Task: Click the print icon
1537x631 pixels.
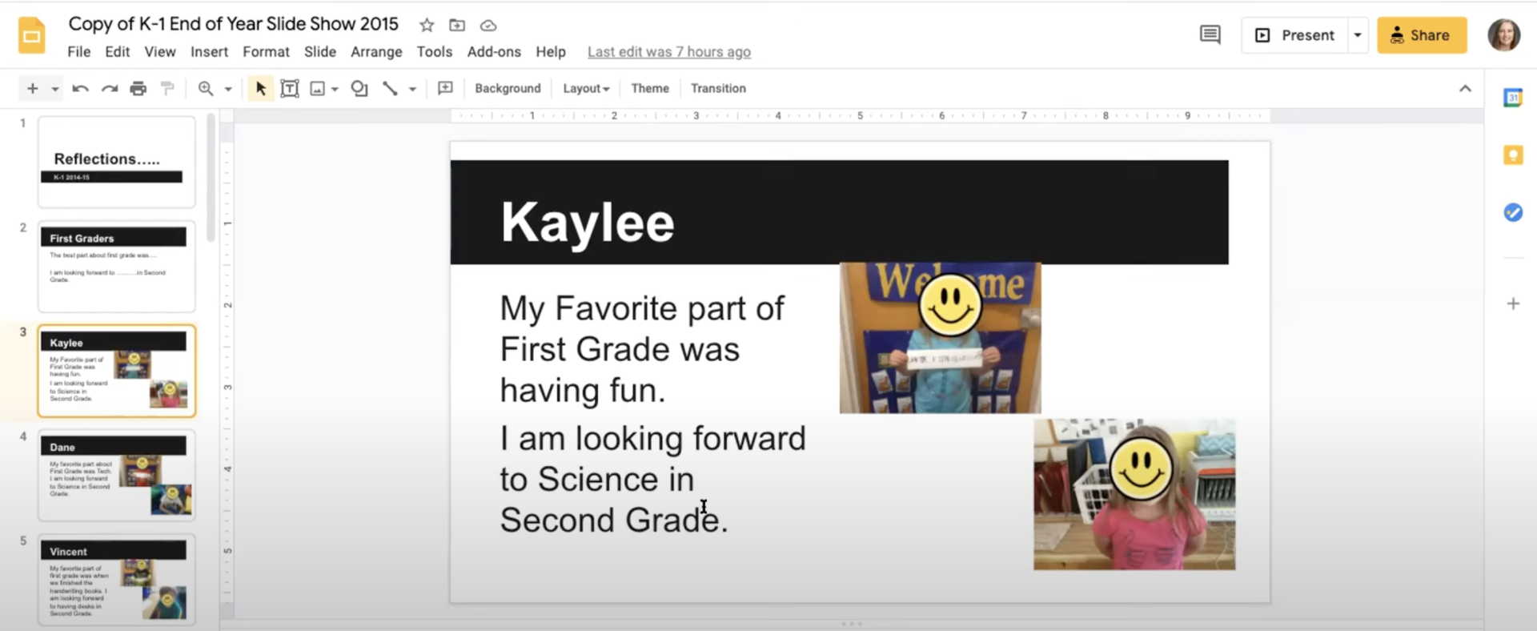Action: click(x=138, y=88)
